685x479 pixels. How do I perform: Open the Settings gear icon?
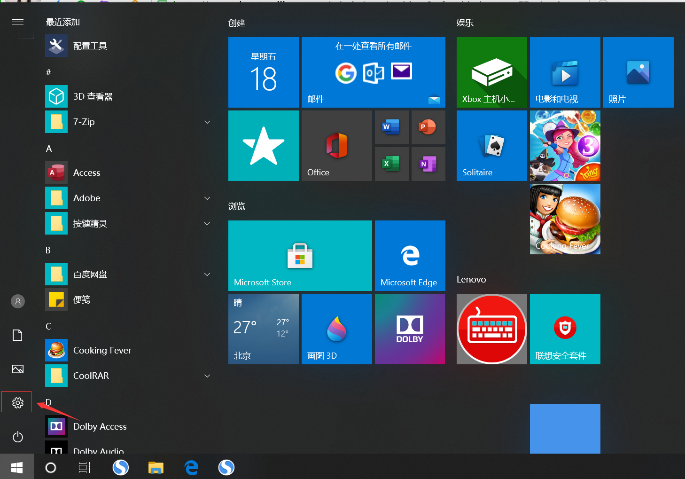17,402
